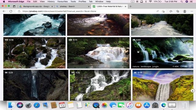Check the battery status indicator
Image resolution: width=196 pixels, height=110 pixels.
[157, 2]
